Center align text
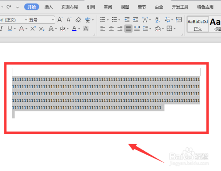Screen dimensions: 221x171 [111, 29]
